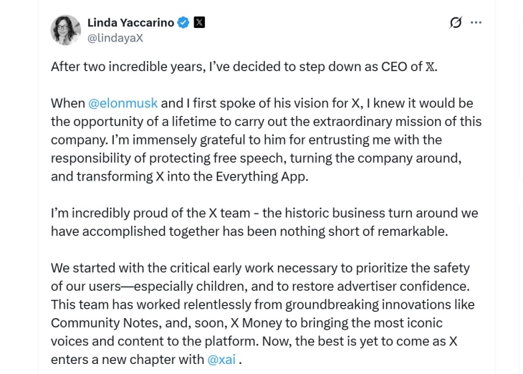Click the black X affiliation badge

click(199, 22)
